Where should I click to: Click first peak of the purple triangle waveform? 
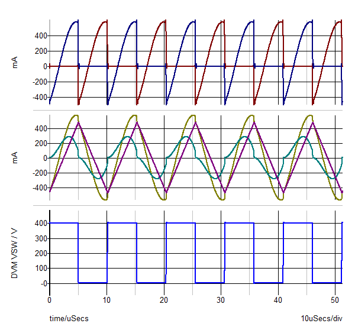[x=78, y=122]
